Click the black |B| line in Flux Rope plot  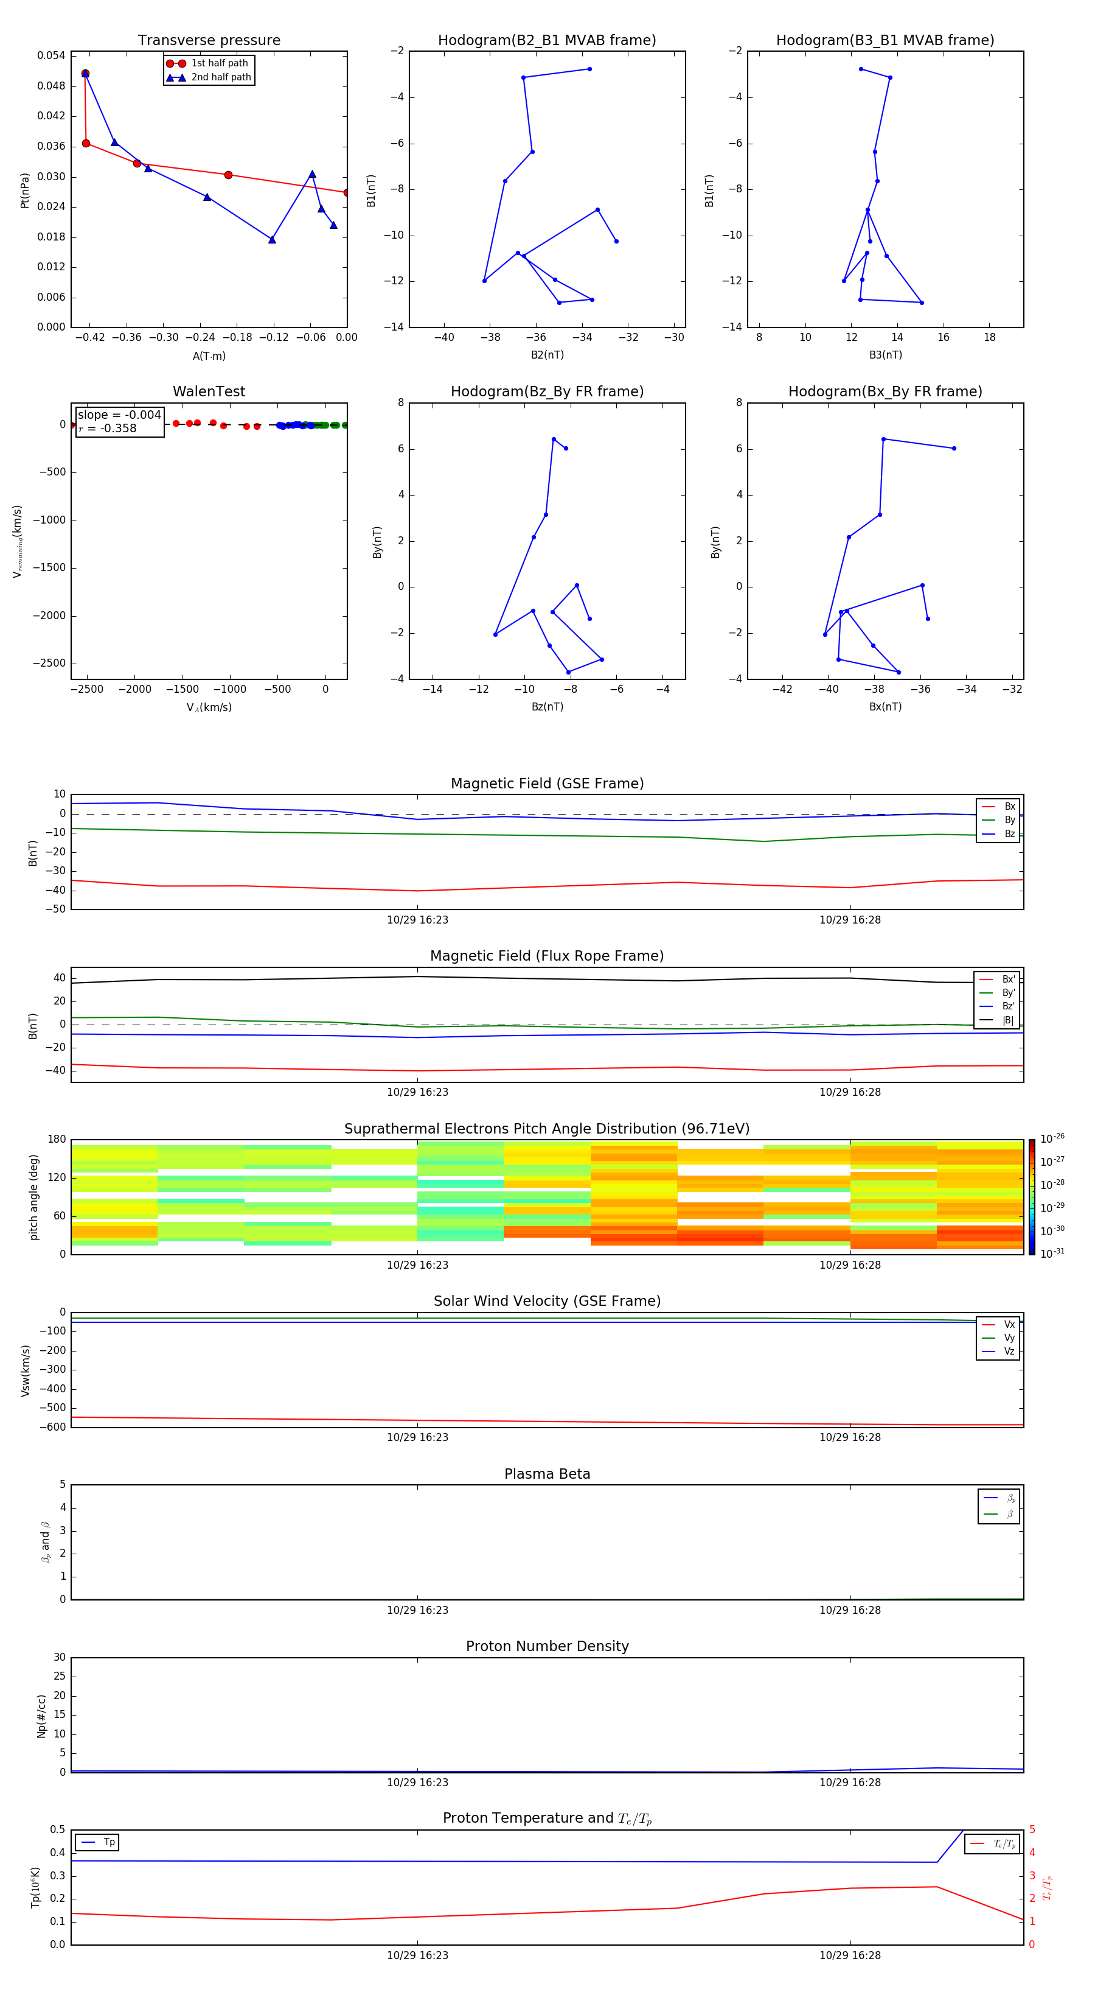(547, 980)
